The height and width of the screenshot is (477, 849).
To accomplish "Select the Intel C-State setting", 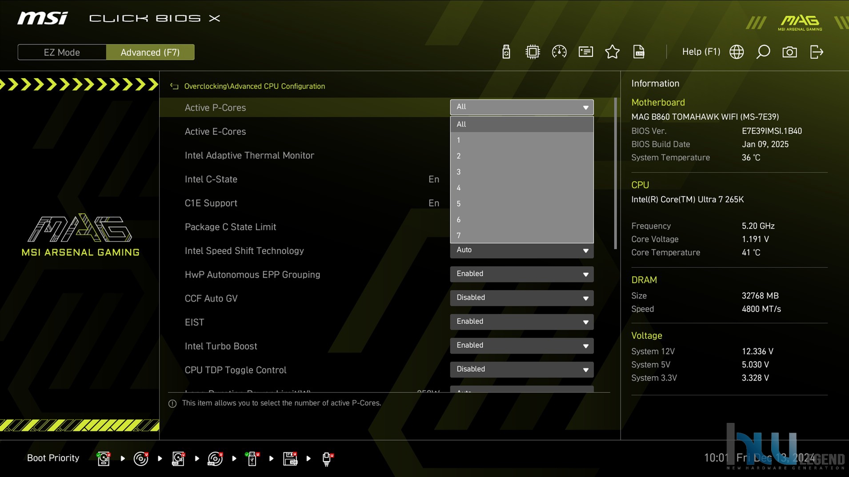I will click(211, 179).
